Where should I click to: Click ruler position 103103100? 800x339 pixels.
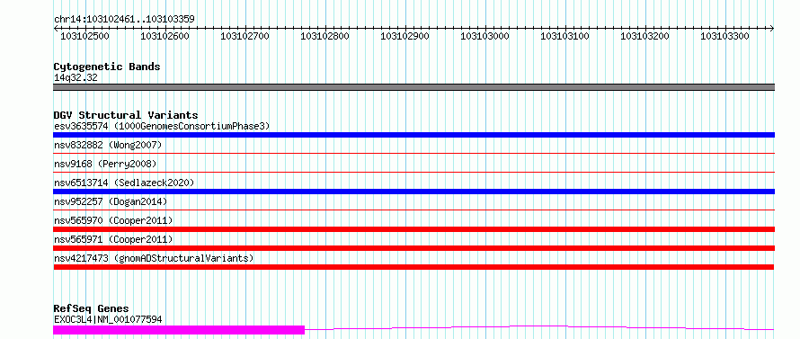pos(564,36)
